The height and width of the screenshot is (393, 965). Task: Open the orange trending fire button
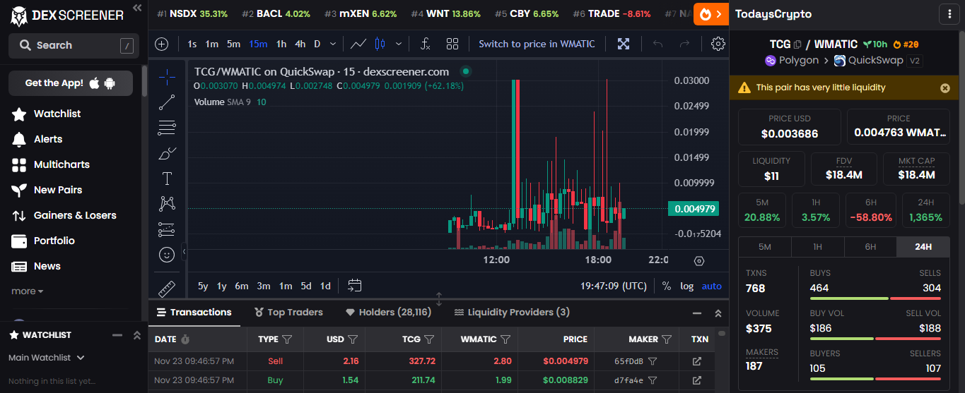pyautogui.click(x=711, y=13)
